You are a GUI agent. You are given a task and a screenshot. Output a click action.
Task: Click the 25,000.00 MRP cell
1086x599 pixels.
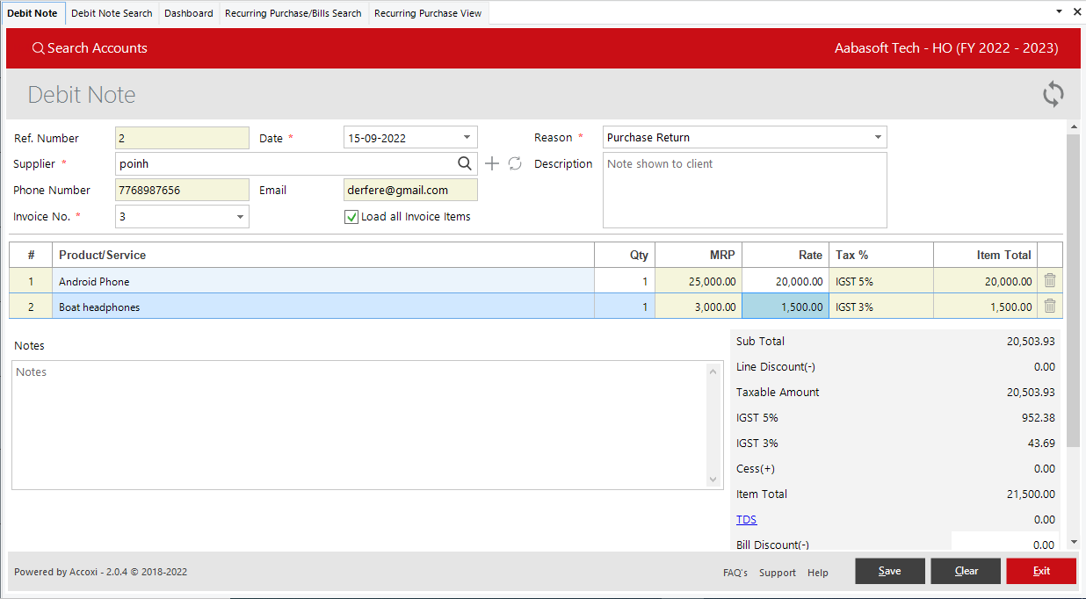tap(699, 281)
